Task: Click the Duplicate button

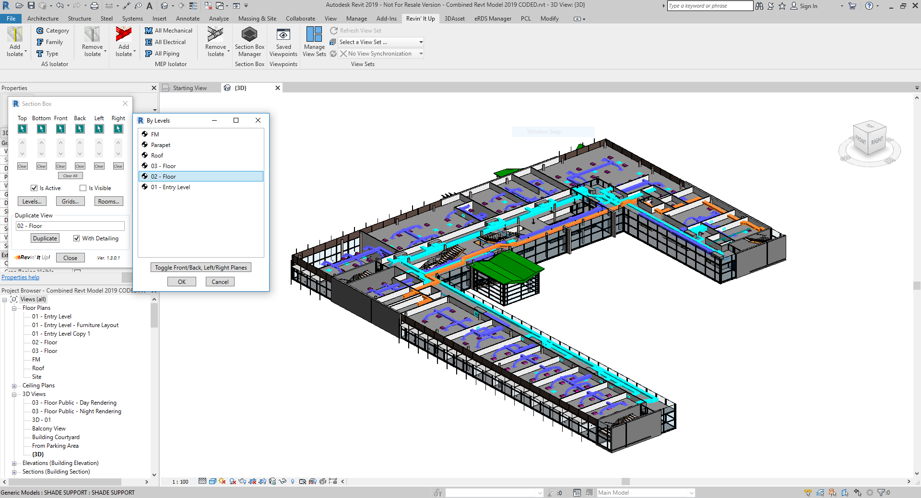Action: point(45,238)
